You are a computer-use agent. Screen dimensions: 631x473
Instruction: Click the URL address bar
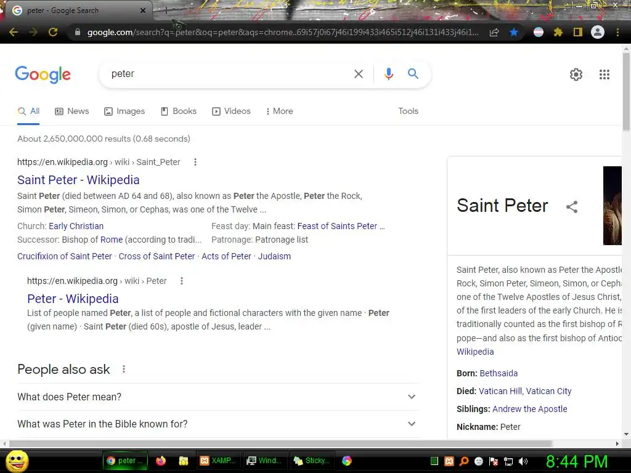(283, 32)
